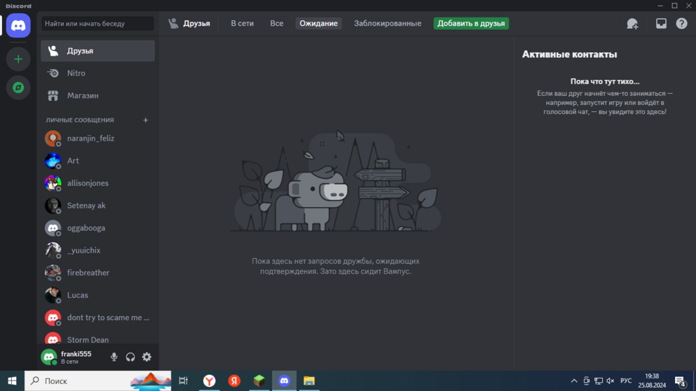Open Nitro page in sidebar
This screenshot has height=391, width=696.
point(97,73)
